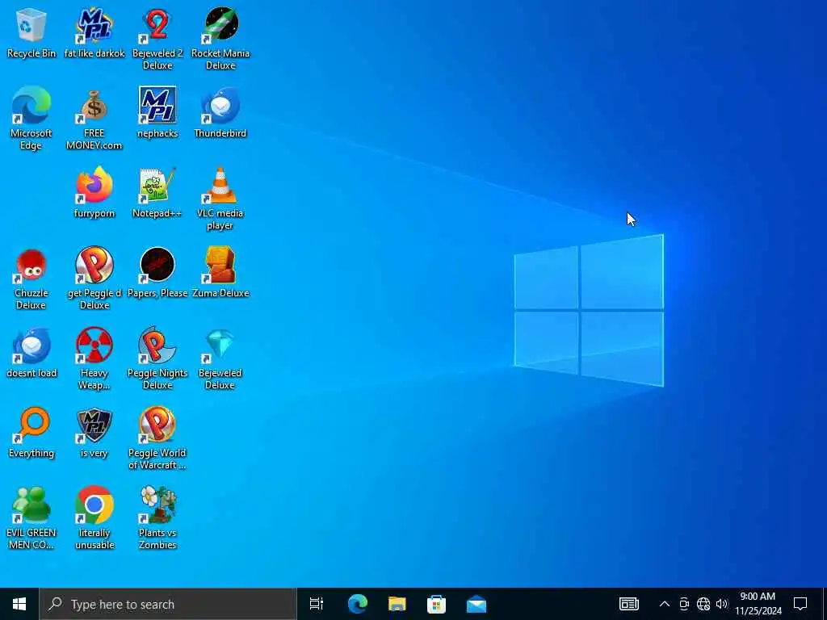Select the Papers, Please shortcut
This screenshot has height=620, width=827.
click(x=157, y=273)
